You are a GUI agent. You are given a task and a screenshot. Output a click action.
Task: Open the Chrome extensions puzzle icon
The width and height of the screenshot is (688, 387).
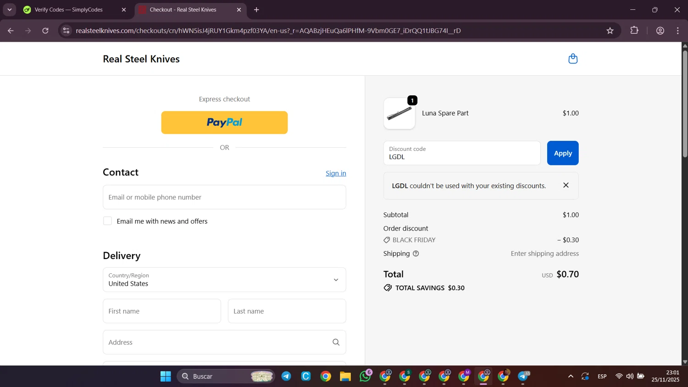click(634, 31)
